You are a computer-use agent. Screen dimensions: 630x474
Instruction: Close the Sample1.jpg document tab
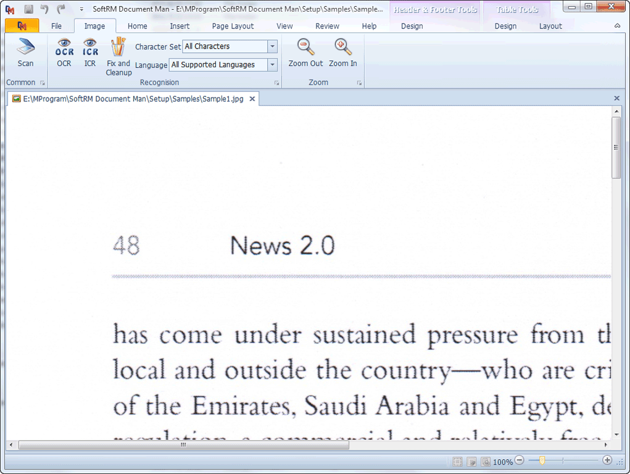coord(252,99)
